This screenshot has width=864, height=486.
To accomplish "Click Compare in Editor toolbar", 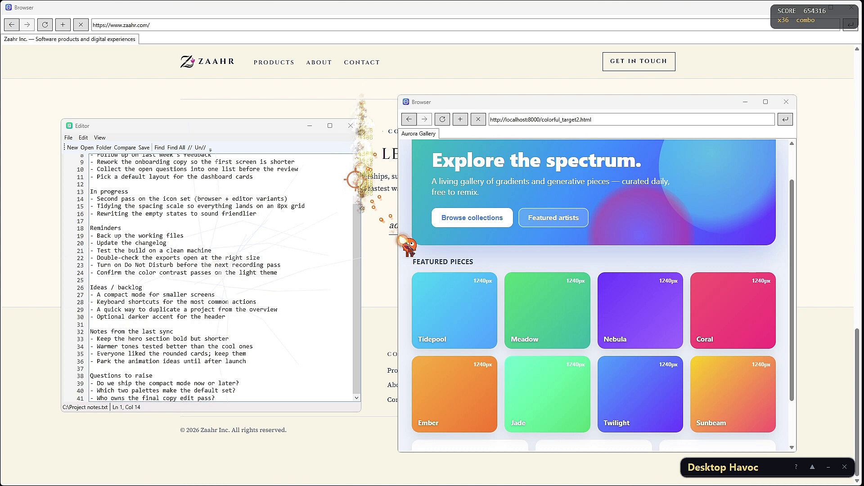I will pos(125,148).
